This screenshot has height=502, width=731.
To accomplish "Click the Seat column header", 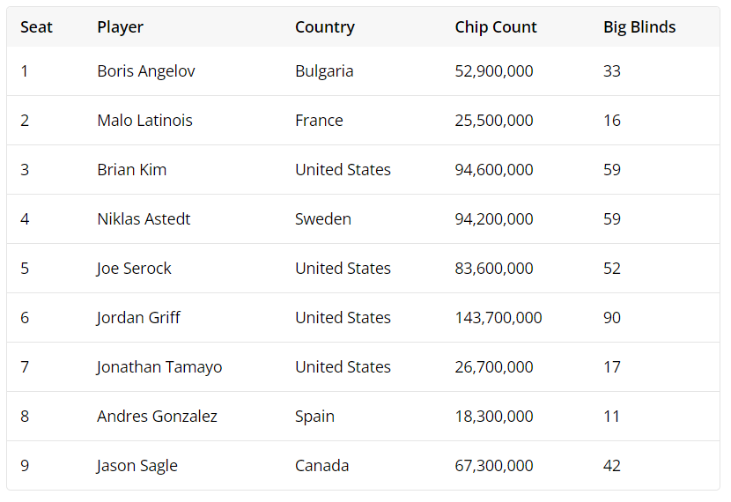I will (x=36, y=27).
